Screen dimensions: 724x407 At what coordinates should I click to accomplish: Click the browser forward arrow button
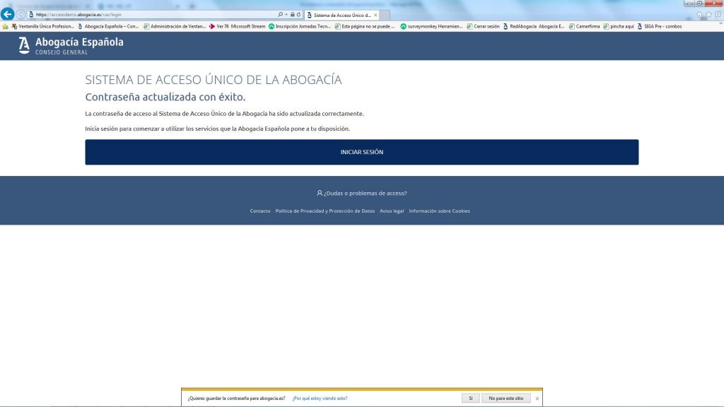click(x=21, y=15)
